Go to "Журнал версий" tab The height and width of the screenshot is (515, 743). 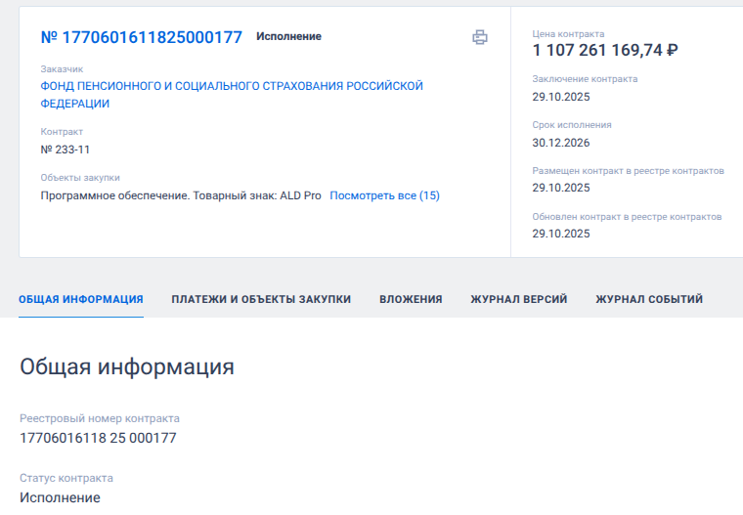(x=518, y=299)
